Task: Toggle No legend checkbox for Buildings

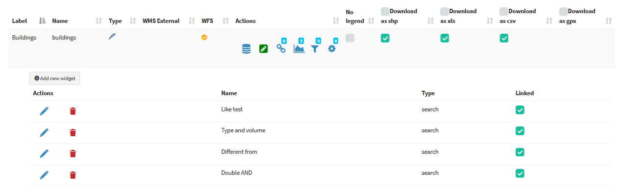Action: tap(350, 38)
